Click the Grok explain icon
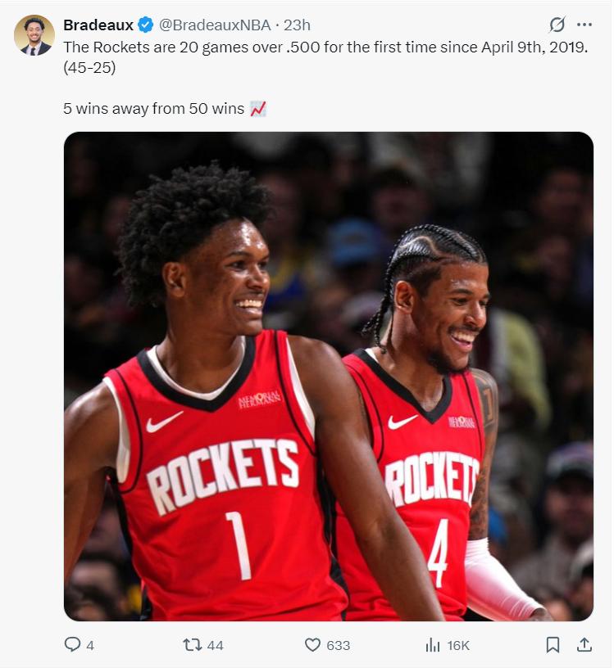This screenshot has height=668, width=614. tap(557, 25)
